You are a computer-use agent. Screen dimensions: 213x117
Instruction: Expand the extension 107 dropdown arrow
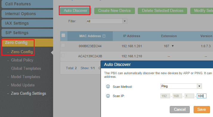[x=173, y=46]
